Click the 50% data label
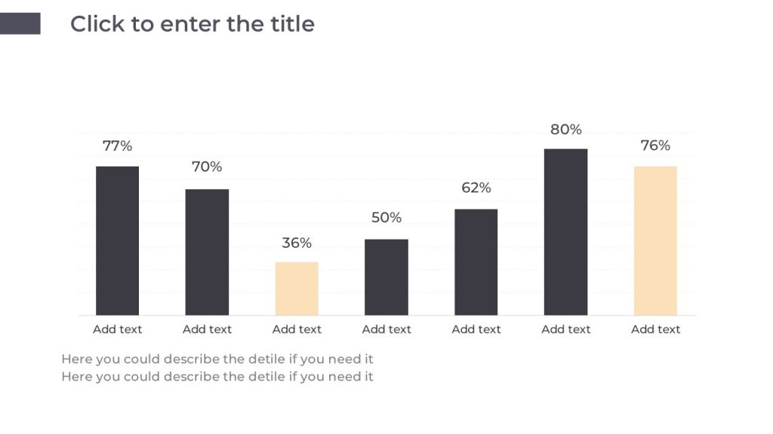 pos(386,218)
